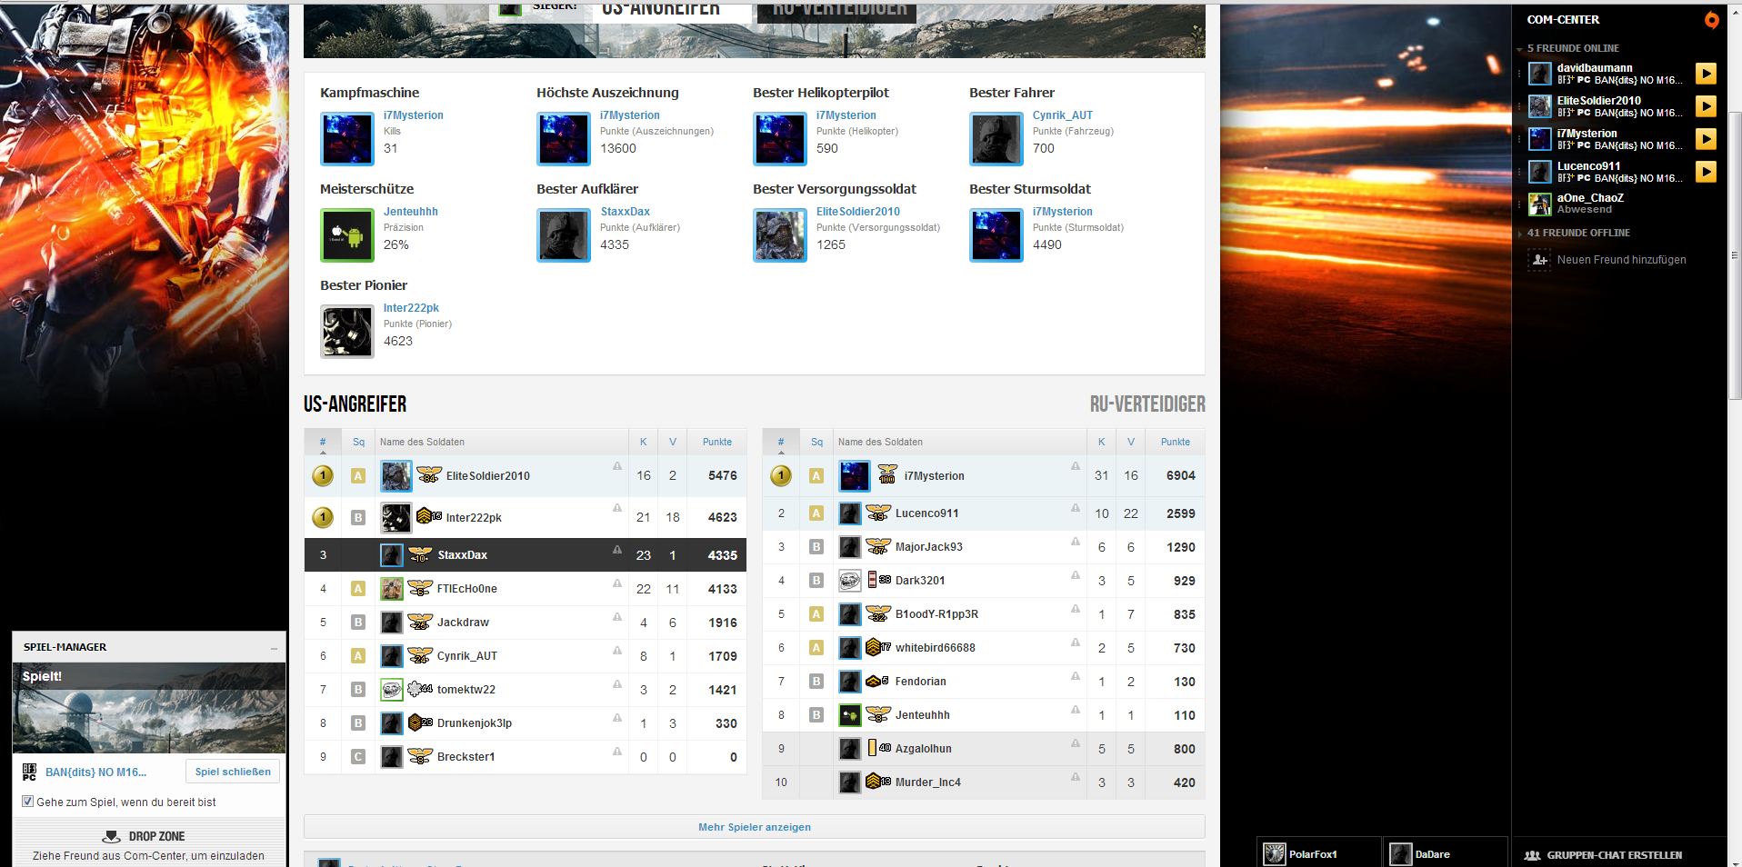Click whitebird66688 in RU scoreboard
The image size is (1742, 867).
pyautogui.click(x=935, y=648)
